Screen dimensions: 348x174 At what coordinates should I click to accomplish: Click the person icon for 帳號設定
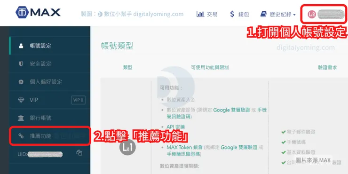[21, 46]
